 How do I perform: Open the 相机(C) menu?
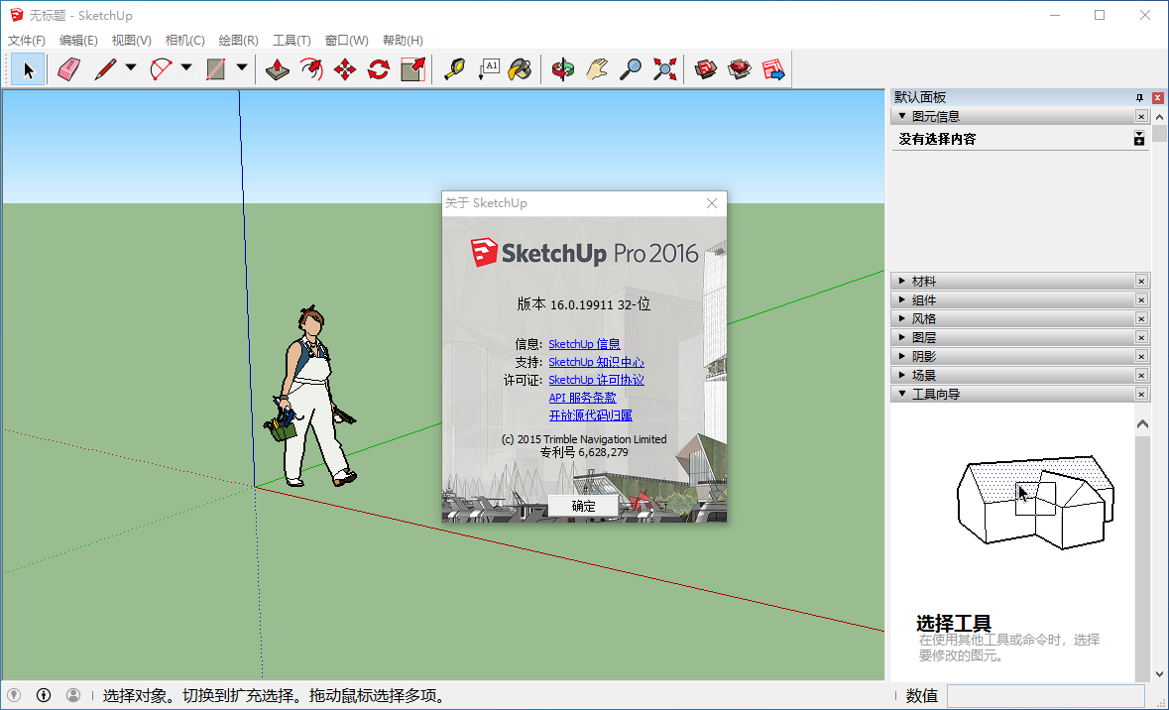[184, 41]
